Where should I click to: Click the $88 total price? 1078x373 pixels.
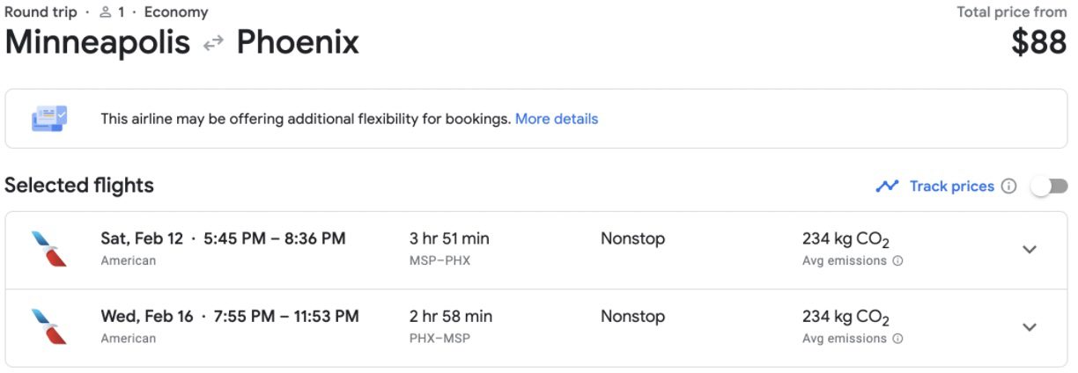coord(1039,43)
